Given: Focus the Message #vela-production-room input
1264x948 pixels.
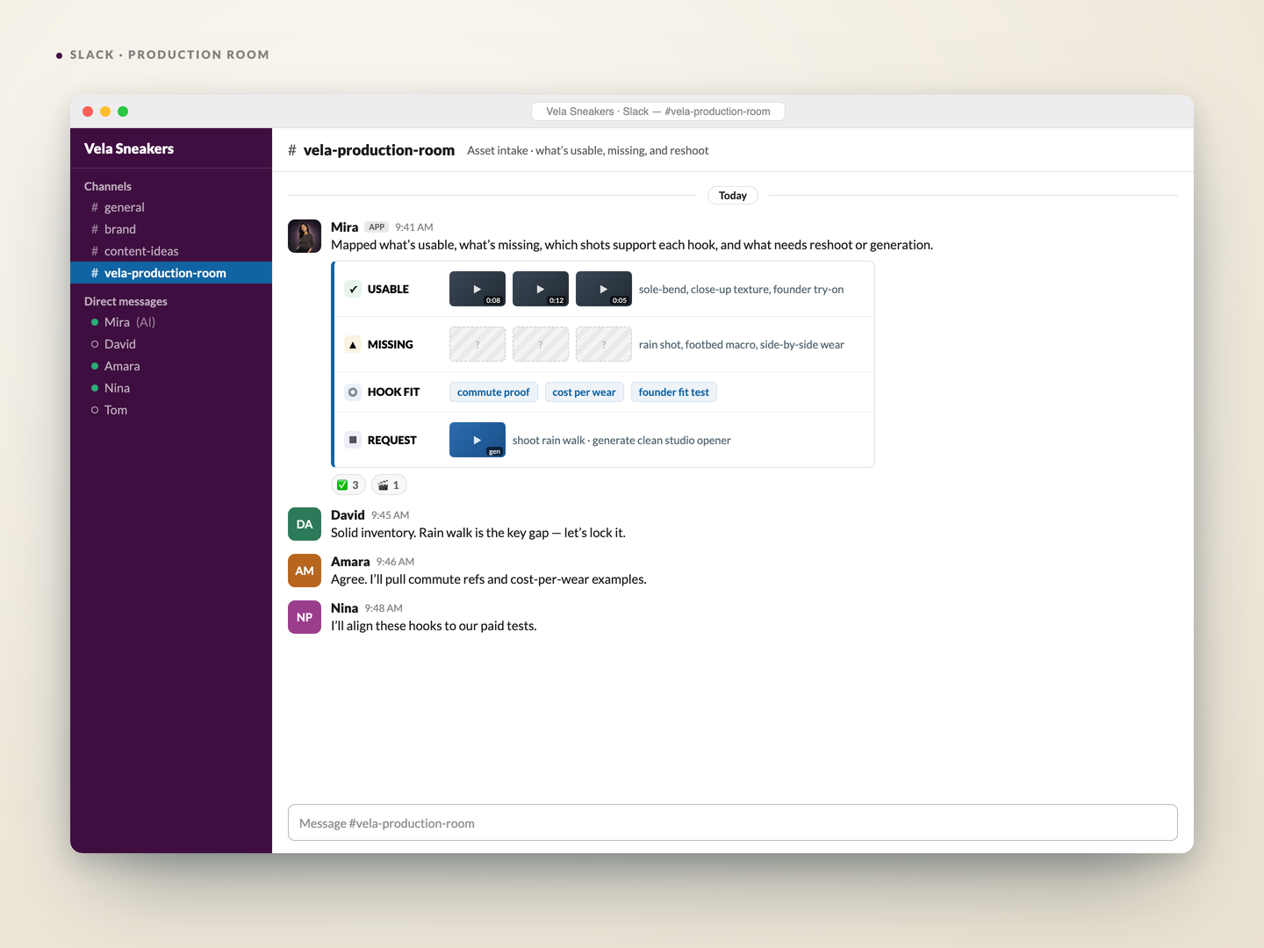Looking at the screenshot, I should [733, 822].
